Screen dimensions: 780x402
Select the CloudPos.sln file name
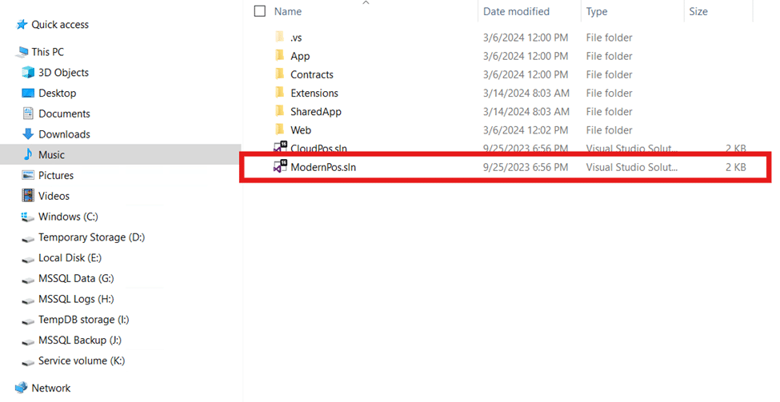pos(319,148)
